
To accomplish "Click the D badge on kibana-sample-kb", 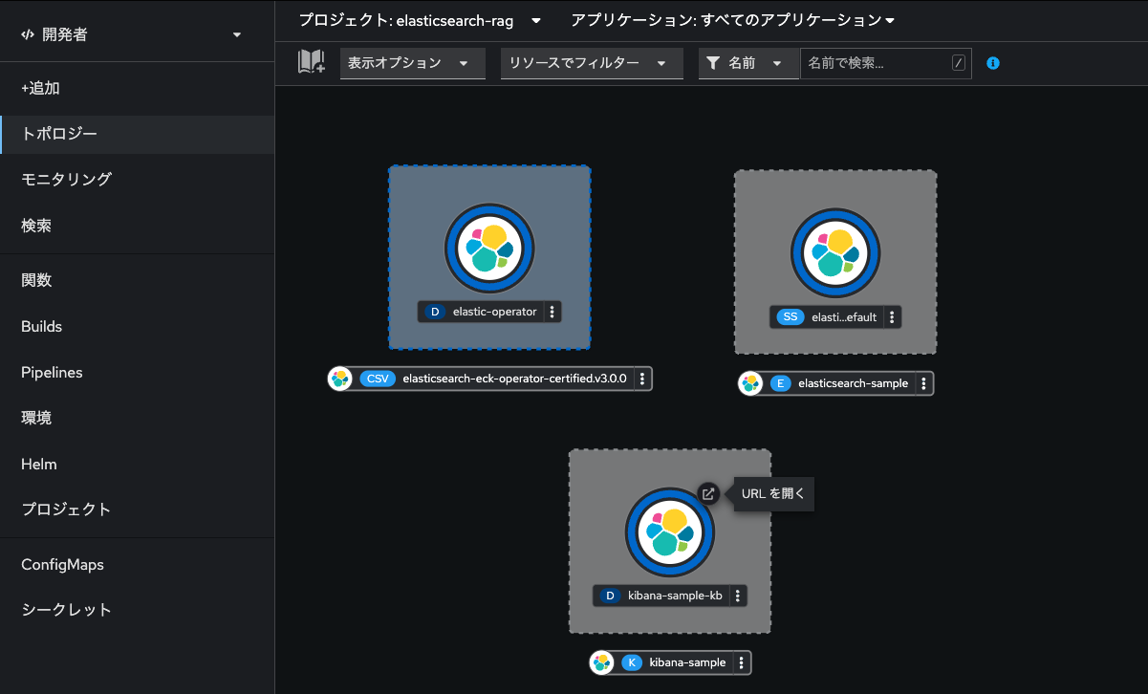I will 610,596.
